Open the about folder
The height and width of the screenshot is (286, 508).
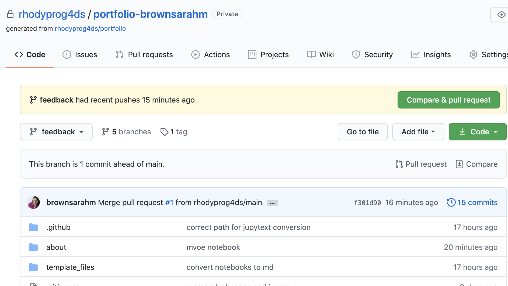(x=56, y=247)
